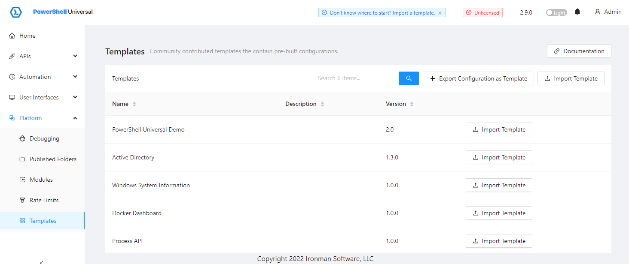Click the Home house icon

(x=12, y=36)
